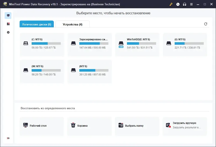The height and width of the screenshot is (147, 216).
Task: Click the MiniTool app logo in title bar
Action: 5,4
